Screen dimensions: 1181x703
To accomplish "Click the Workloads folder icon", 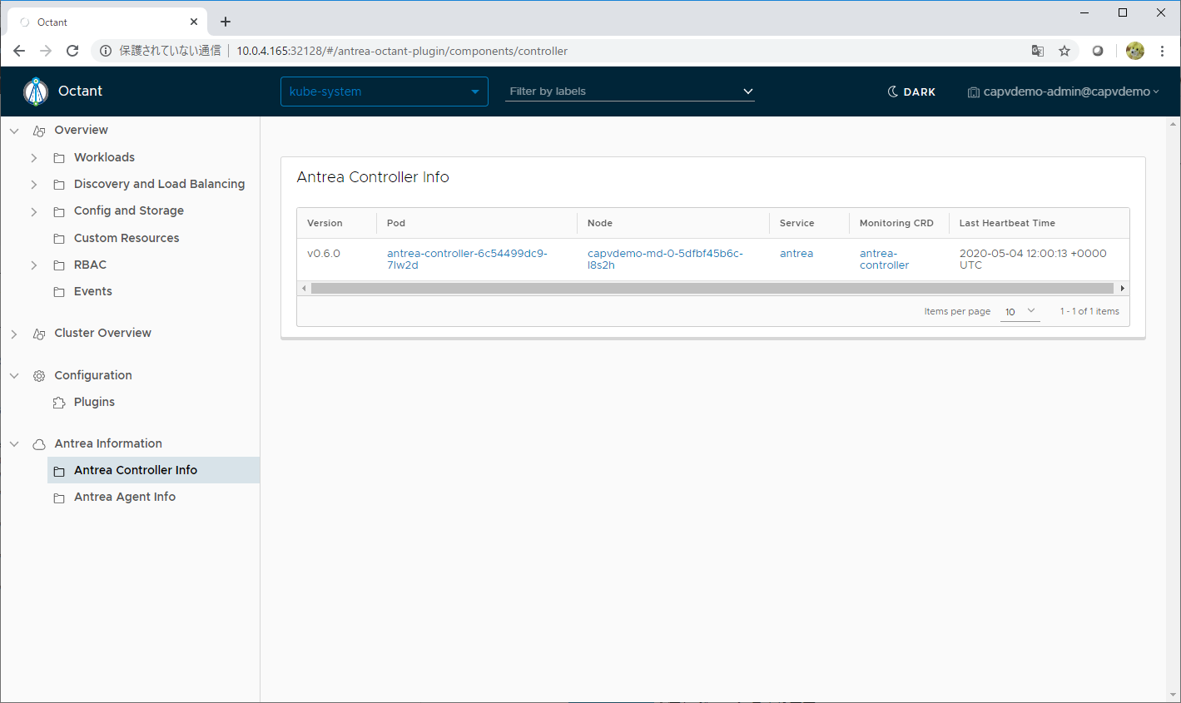I will tap(59, 158).
